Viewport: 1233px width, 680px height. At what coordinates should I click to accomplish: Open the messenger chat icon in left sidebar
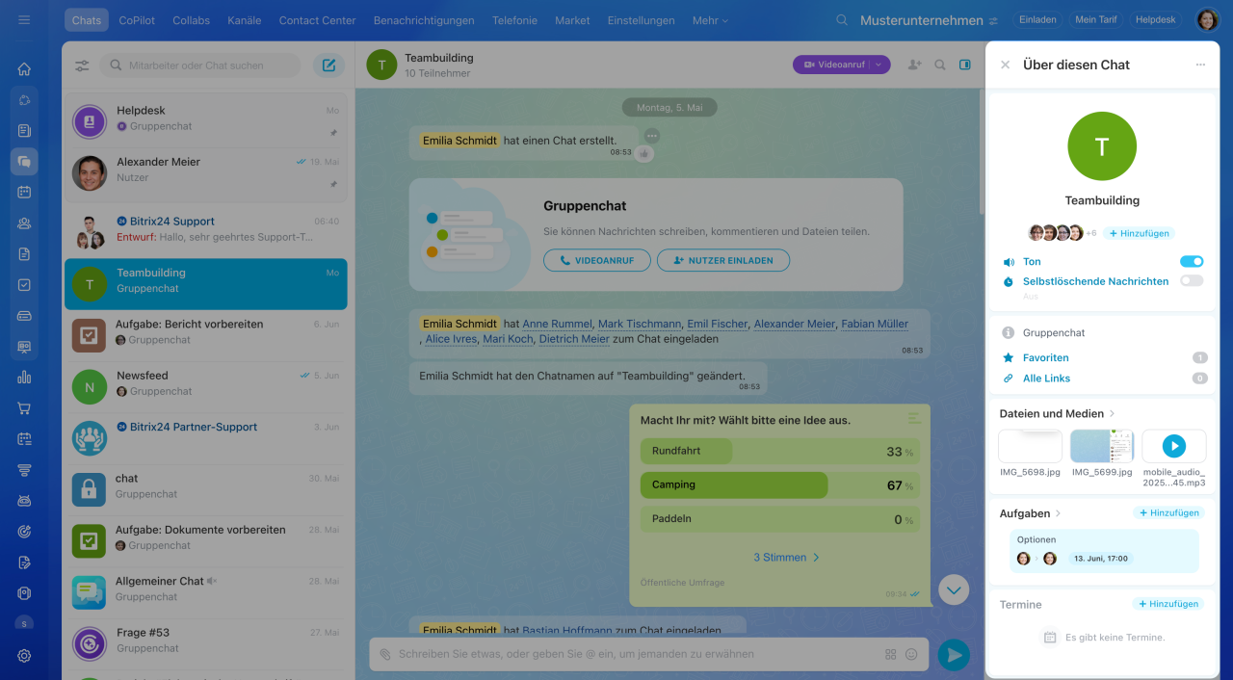pyautogui.click(x=24, y=162)
